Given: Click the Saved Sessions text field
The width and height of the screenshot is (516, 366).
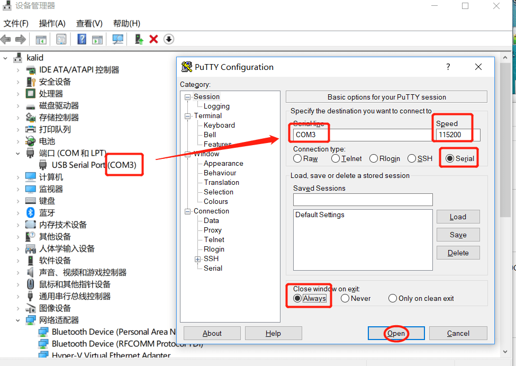Looking at the screenshot, I should point(363,200).
